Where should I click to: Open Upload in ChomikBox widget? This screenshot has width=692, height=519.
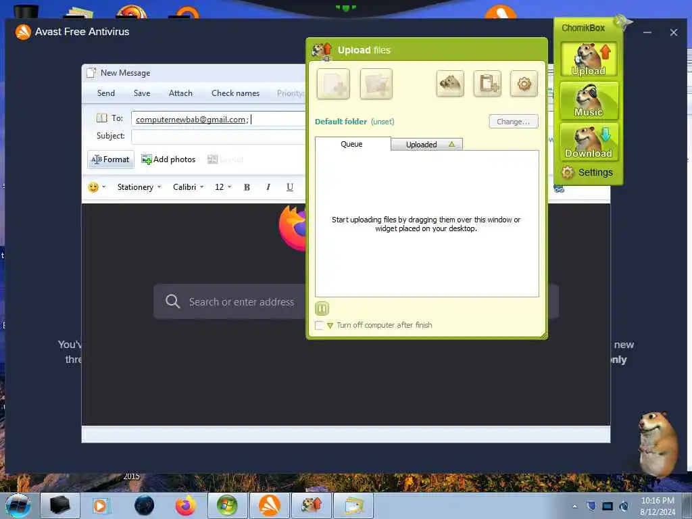click(x=589, y=59)
